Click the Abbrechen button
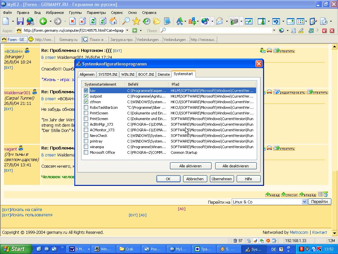 (x=195, y=179)
